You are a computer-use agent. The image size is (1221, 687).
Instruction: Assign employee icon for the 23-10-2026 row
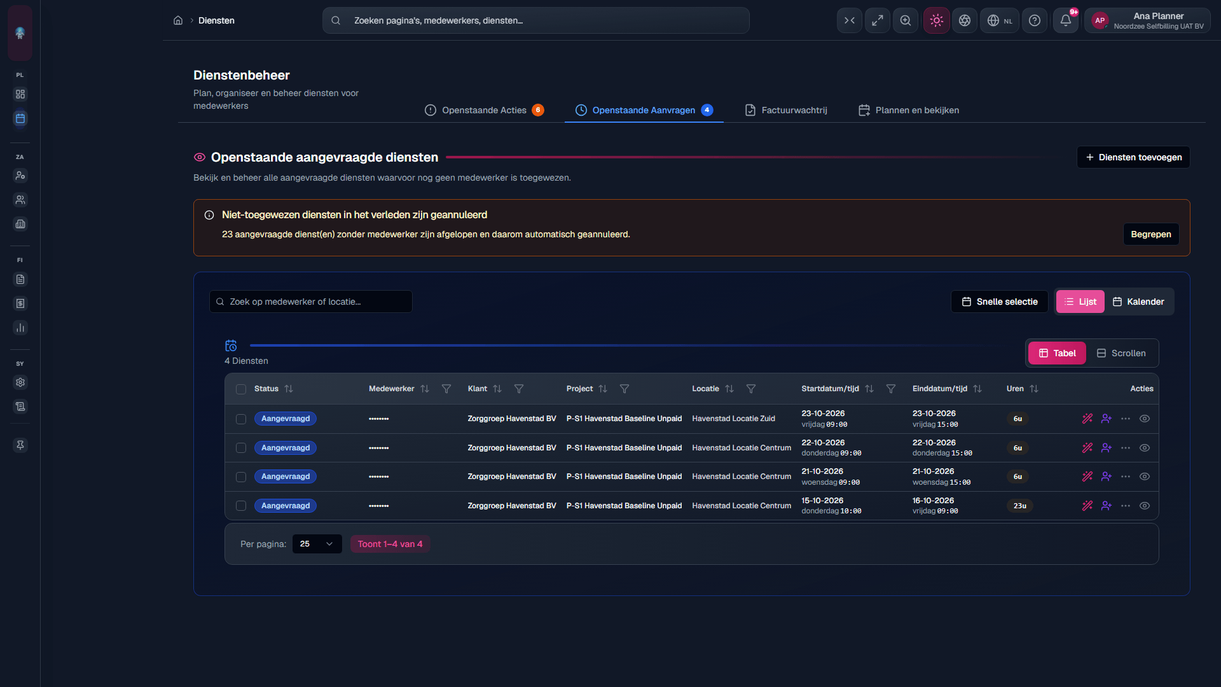(x=1107, y=419)
